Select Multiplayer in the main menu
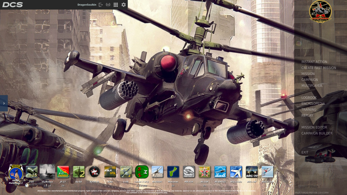 click(x=312, y=86)
